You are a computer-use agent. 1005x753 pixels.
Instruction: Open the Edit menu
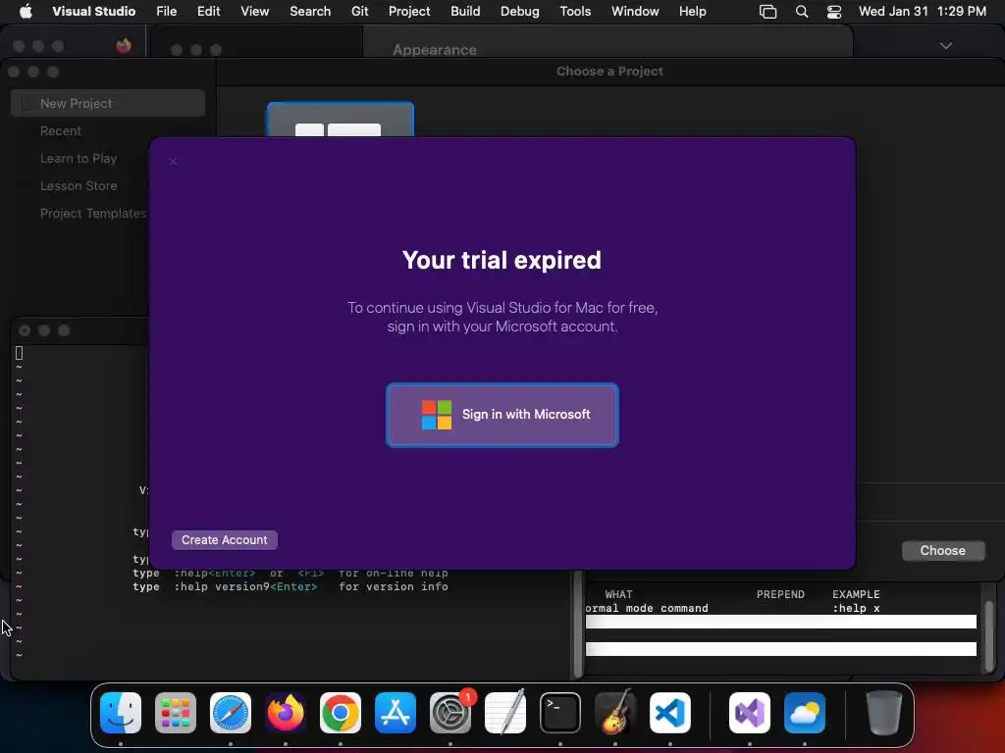click(209, 12)
